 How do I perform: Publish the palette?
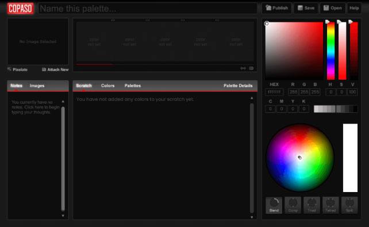tap(277, 8)
